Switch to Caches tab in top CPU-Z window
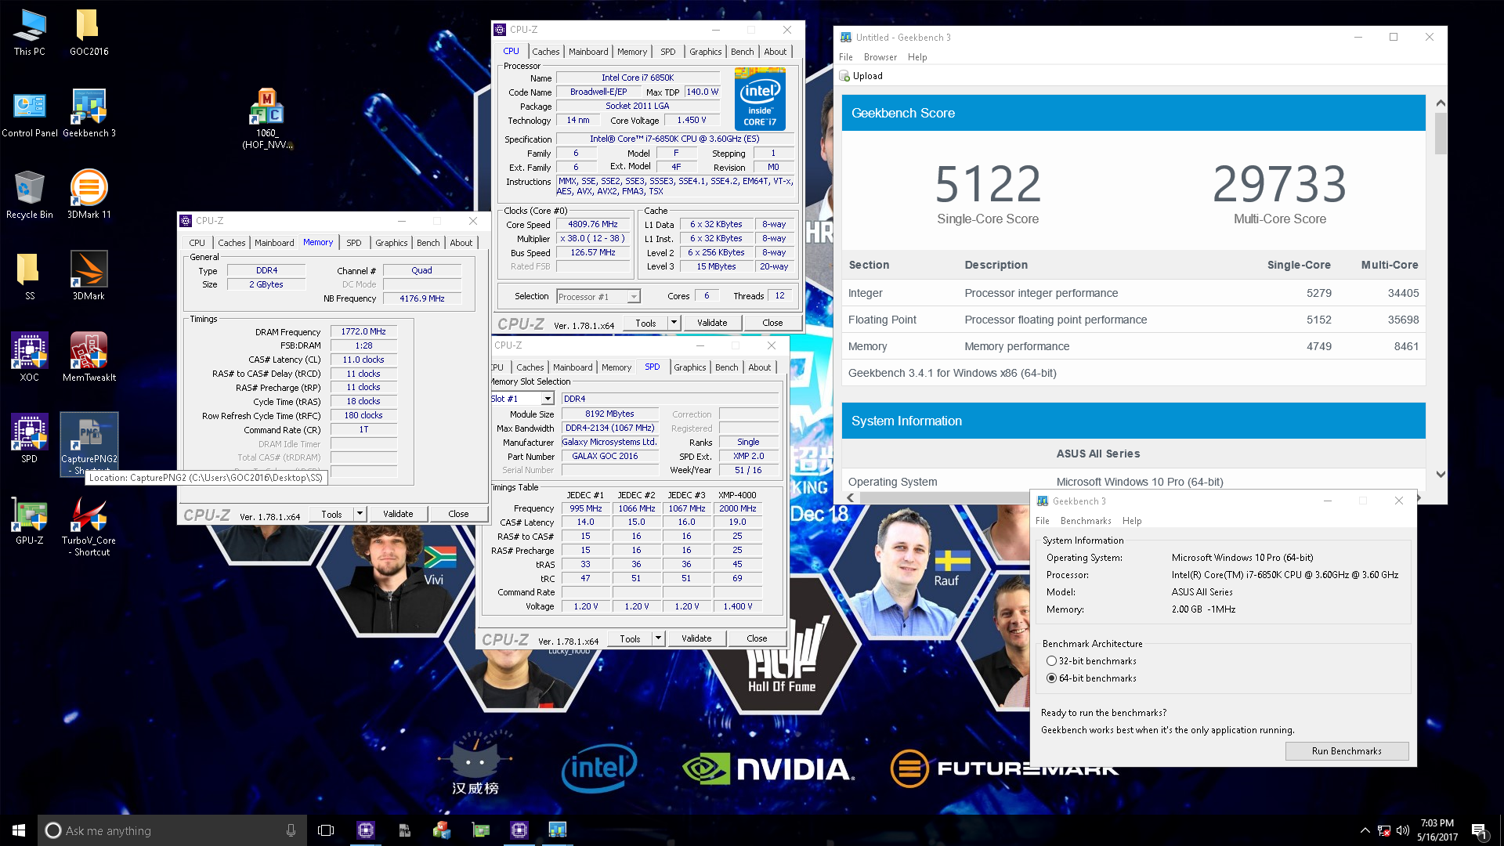This screenshot has height=846, width=1504. [x=545, y=52]
